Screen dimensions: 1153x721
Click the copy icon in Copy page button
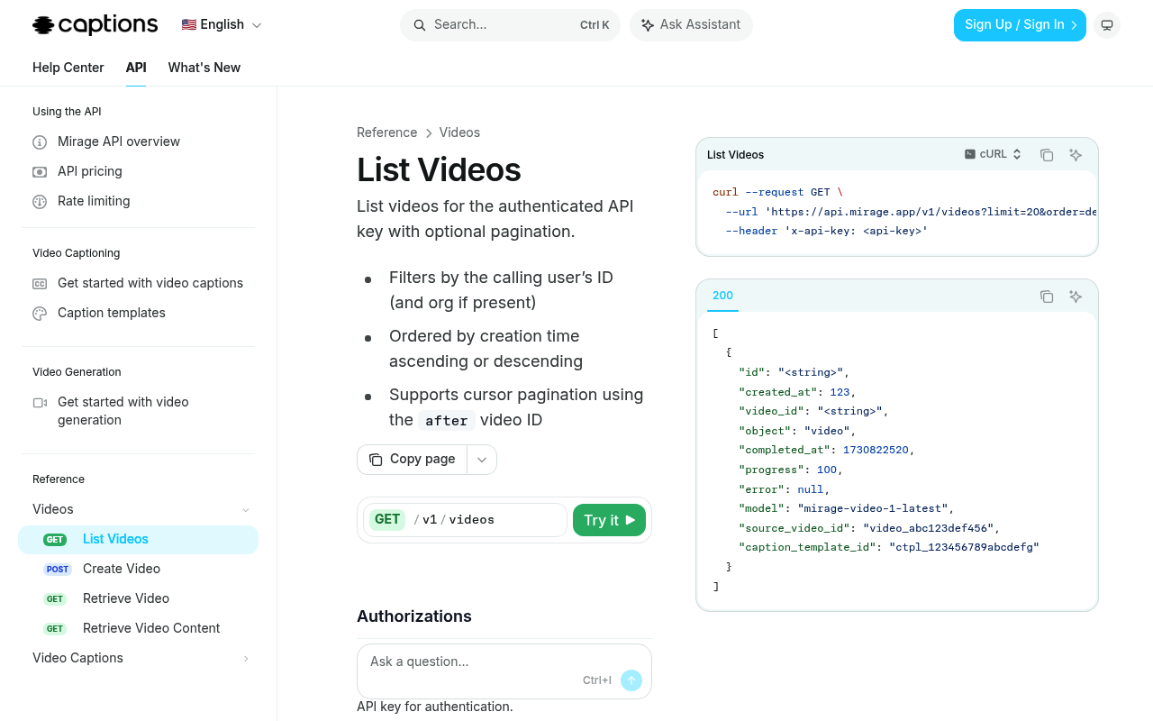pyautogui.click(x=376, y=460)
